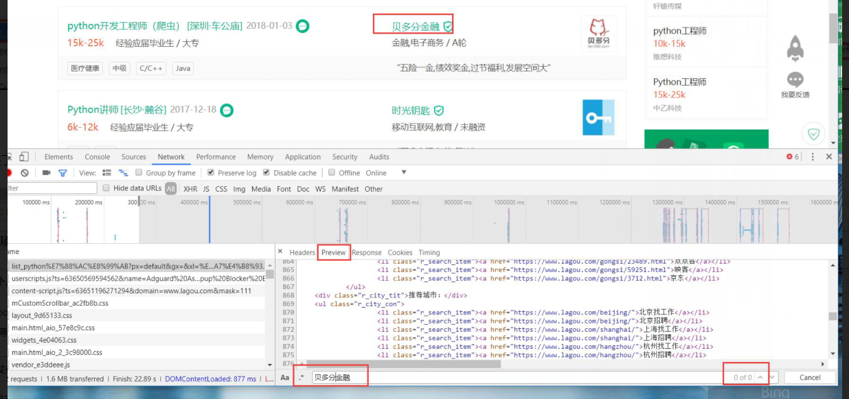849x399 pixels.
Task: Click the clear network log icon
Action: (x=25, y=173)
